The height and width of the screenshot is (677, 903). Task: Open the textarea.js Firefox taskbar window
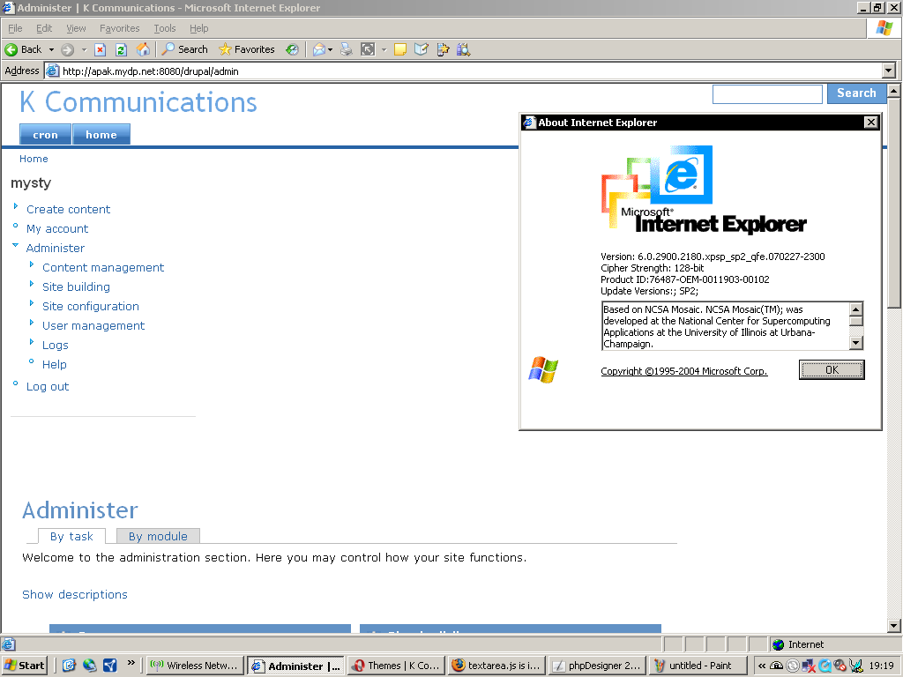(x=497, y=666)
